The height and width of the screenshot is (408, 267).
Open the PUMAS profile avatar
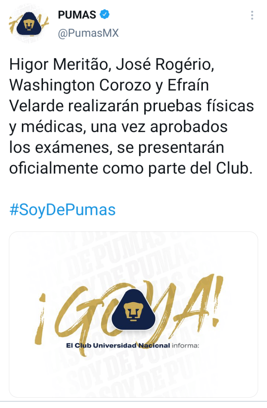point(29,24)
